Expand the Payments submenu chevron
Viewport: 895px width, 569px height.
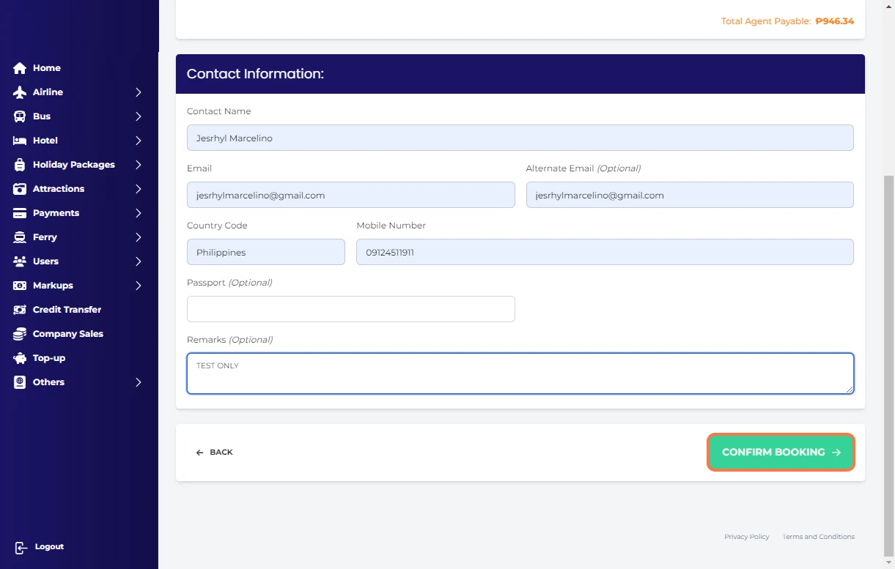point(138,213)
